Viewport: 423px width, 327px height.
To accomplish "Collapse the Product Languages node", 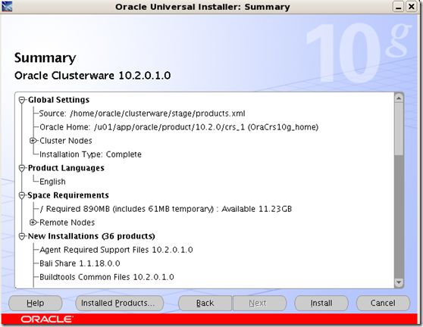I will click(x=22, y=168).
